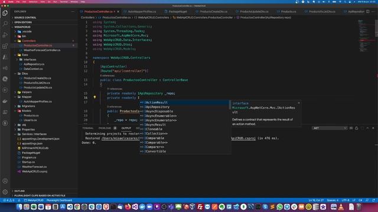
Task: Toggle the output scroll lock icon
Action: (x=357, y=128)
